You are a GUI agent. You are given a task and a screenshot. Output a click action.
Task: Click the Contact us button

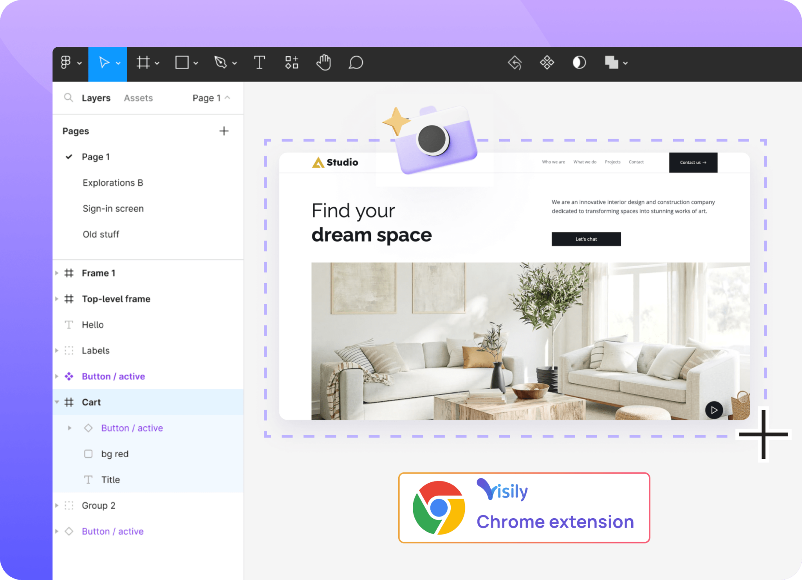tap(693, 162)
